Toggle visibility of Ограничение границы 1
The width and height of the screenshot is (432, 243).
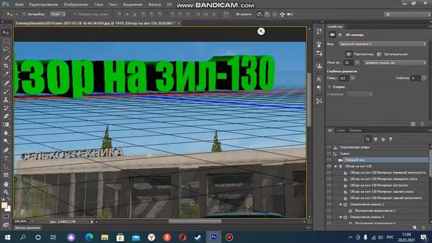pos(329,204)
